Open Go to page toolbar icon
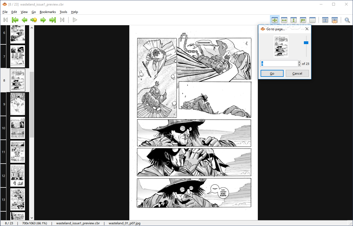This screenshot has width=353, height=226. [x=34, y=20]
